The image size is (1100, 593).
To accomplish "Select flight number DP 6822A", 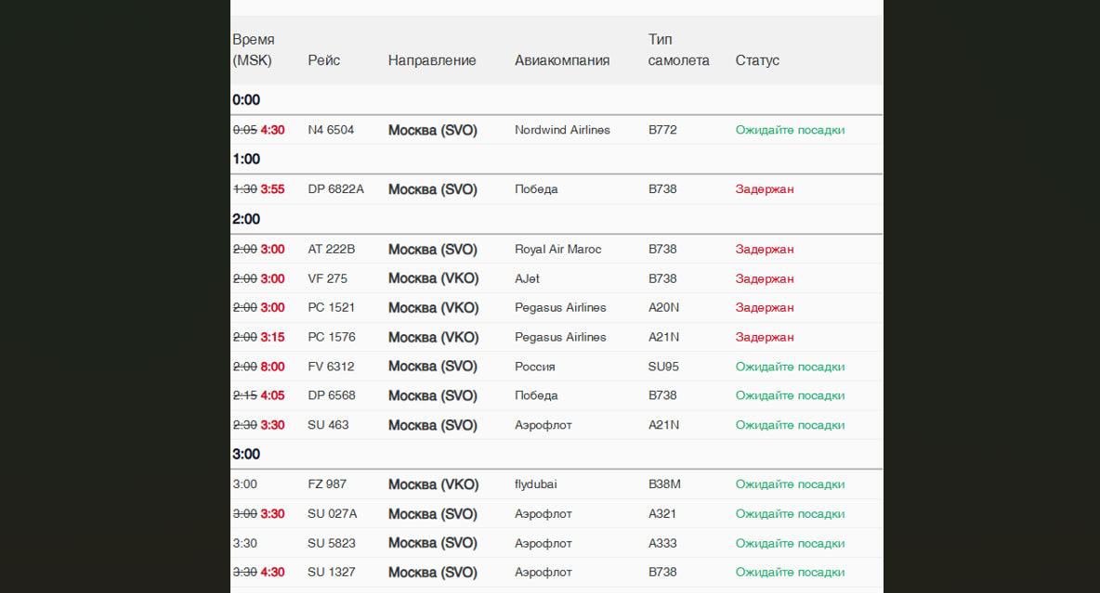I will click(336, 189).
